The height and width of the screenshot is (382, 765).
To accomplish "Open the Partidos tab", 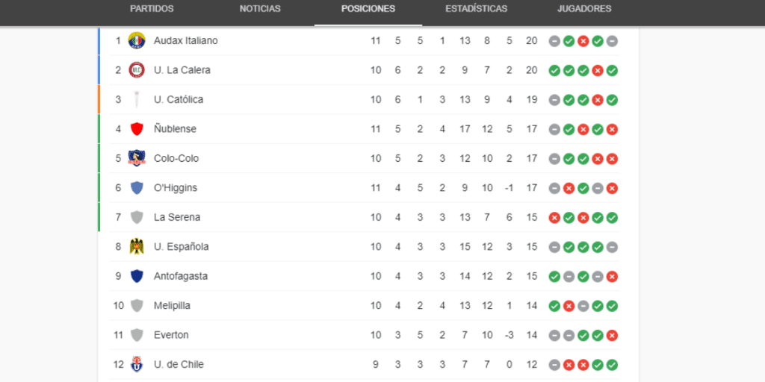I will (x=152, y=9).
